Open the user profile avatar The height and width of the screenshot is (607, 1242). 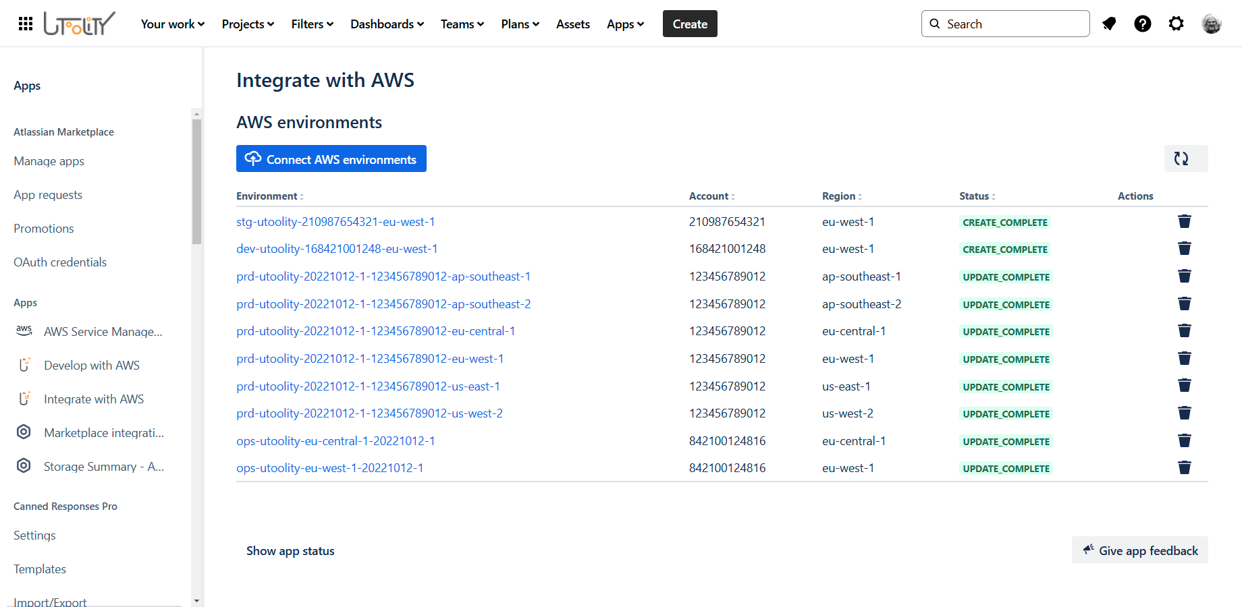pyautogui.click(x=1212, y=24)
